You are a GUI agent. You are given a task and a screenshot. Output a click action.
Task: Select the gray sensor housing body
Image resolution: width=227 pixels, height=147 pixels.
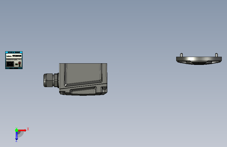click(x=83, y=79)
